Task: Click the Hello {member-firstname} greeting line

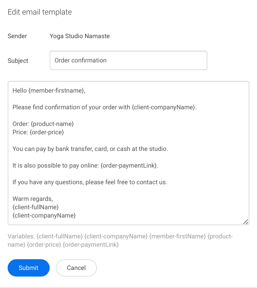Action: (49, 91)
